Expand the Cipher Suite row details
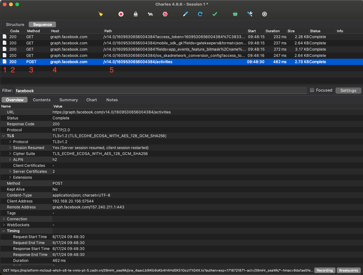The image size is (363, 275). point(9,153)
